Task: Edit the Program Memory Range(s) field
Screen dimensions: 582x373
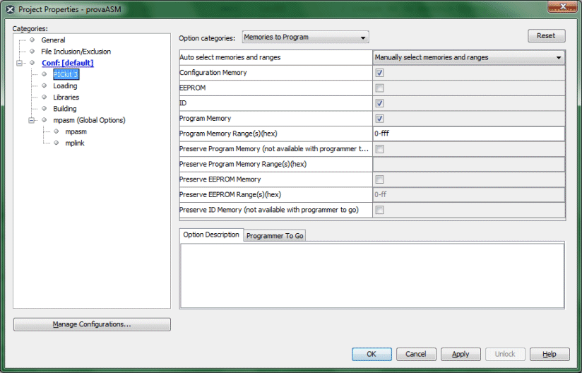Action: click(x=468, y=134)
